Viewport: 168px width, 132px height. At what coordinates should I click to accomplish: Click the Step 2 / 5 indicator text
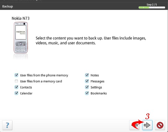(152, 5)
